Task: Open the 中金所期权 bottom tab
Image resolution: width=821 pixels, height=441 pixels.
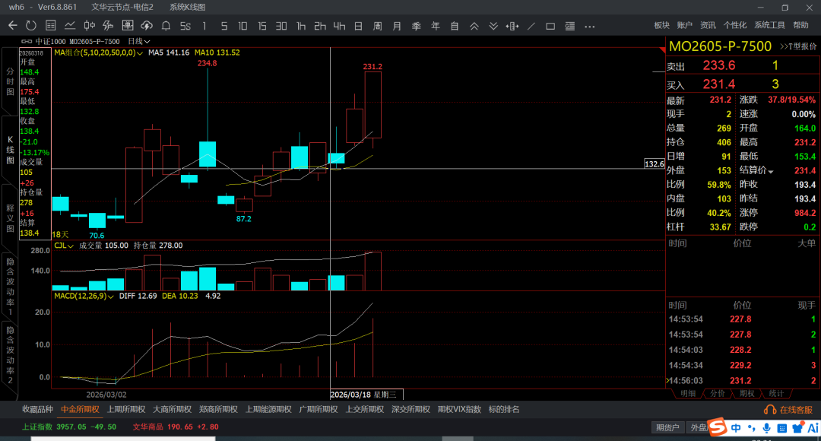Action: point(80,410)
